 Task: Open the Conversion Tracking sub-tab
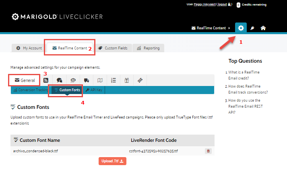(x=31, y=90)
